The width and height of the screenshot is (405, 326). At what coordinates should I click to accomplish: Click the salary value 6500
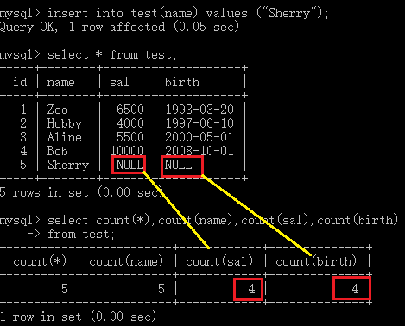click(x=130, y=110)
